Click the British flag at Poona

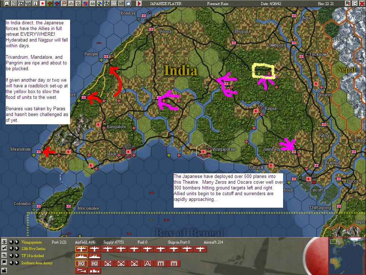tap(151, 29)
